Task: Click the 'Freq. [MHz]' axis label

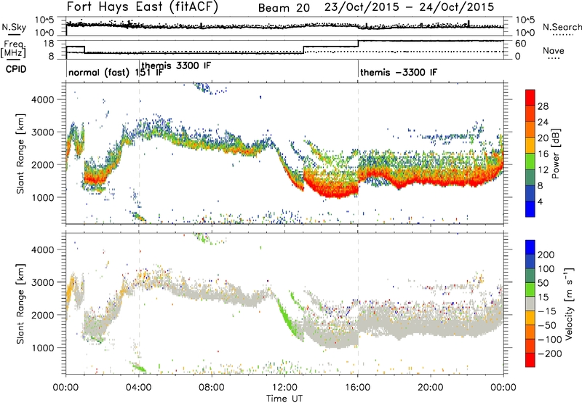Action: 13,49
